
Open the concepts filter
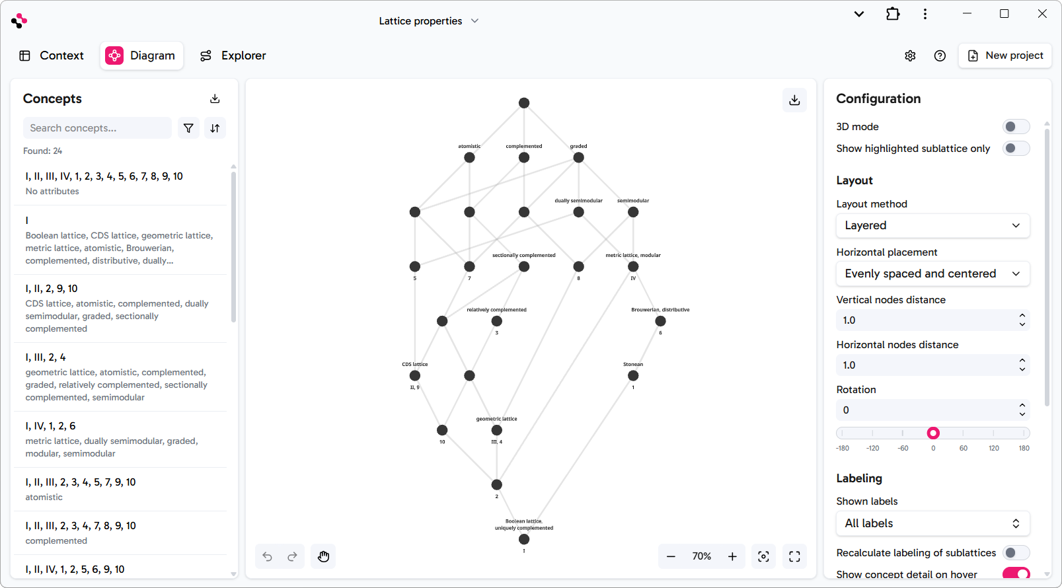pos(188,128)
